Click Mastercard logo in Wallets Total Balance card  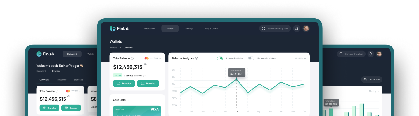146,58
